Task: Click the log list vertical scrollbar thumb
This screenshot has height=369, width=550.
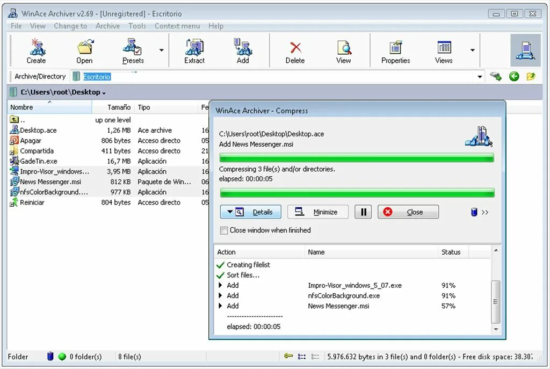Action: [x=496, y=302]
